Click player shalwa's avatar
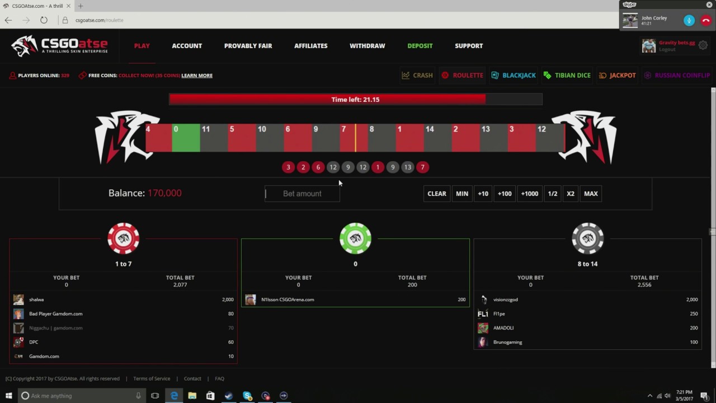716x403 pixels. 18,299
